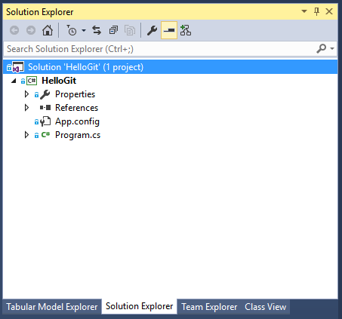Screen dimensions: 342x319
Task: Select the Properties tree item
Action: coord(75,94)
